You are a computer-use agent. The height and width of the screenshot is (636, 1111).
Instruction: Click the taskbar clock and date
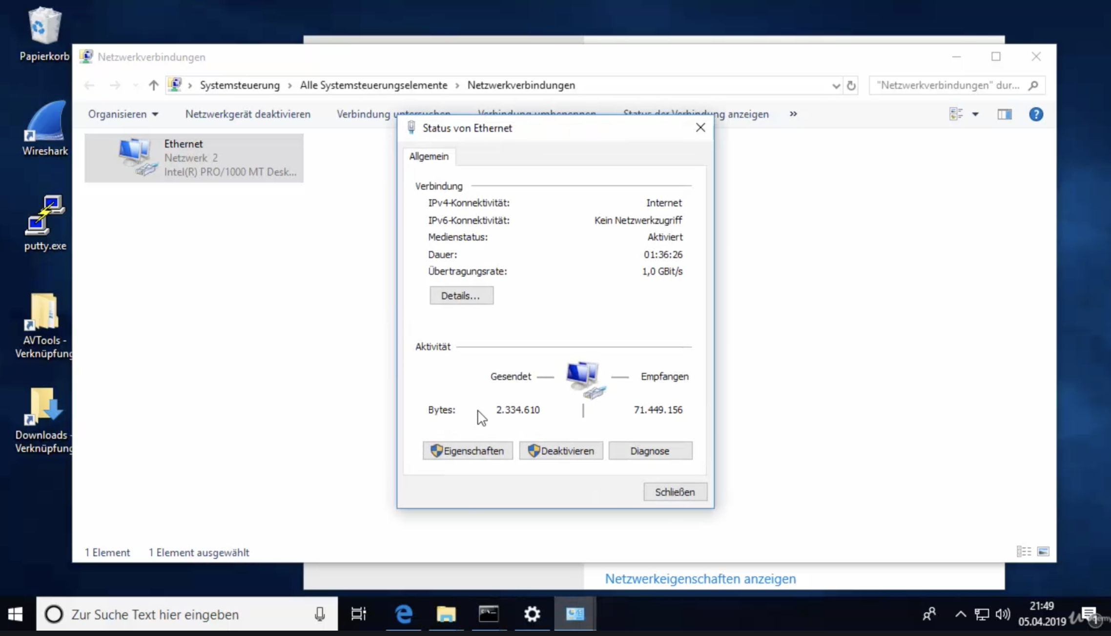pyautogui.click(x=1042, y=614)
